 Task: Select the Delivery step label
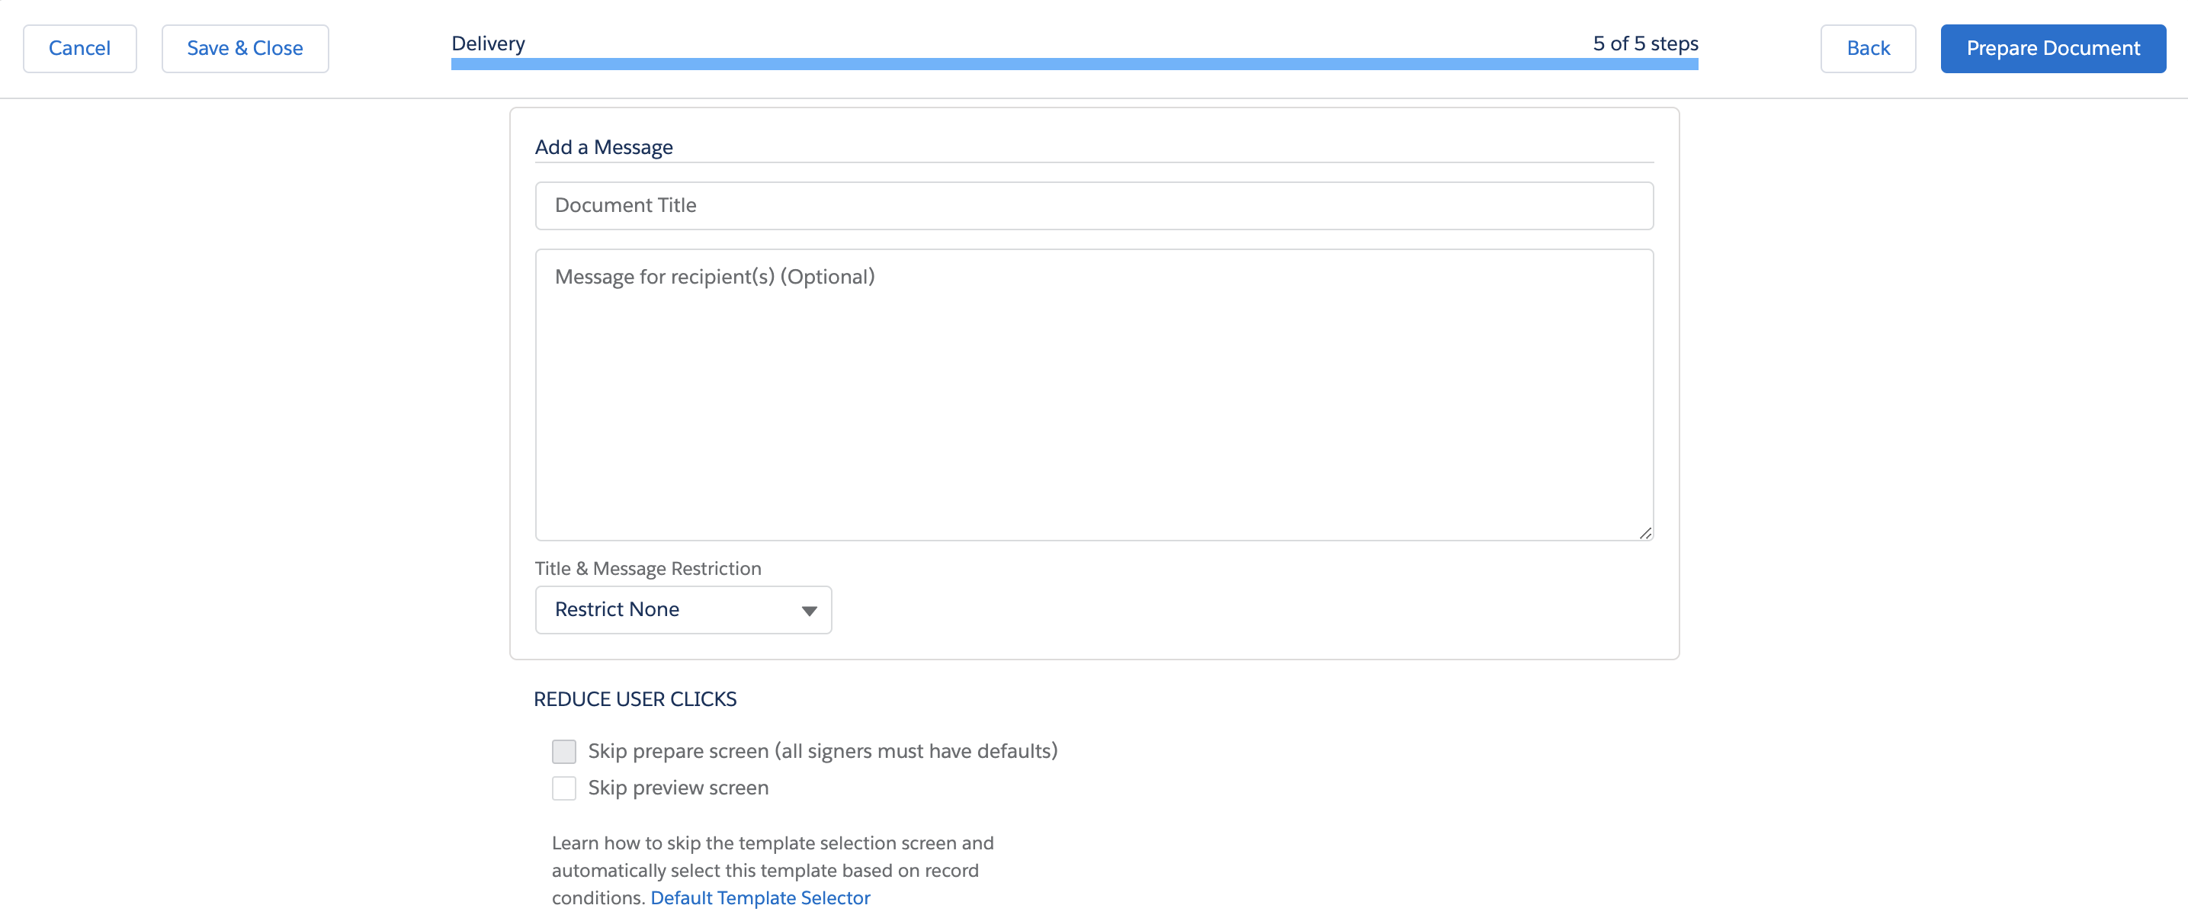(488, 43)
